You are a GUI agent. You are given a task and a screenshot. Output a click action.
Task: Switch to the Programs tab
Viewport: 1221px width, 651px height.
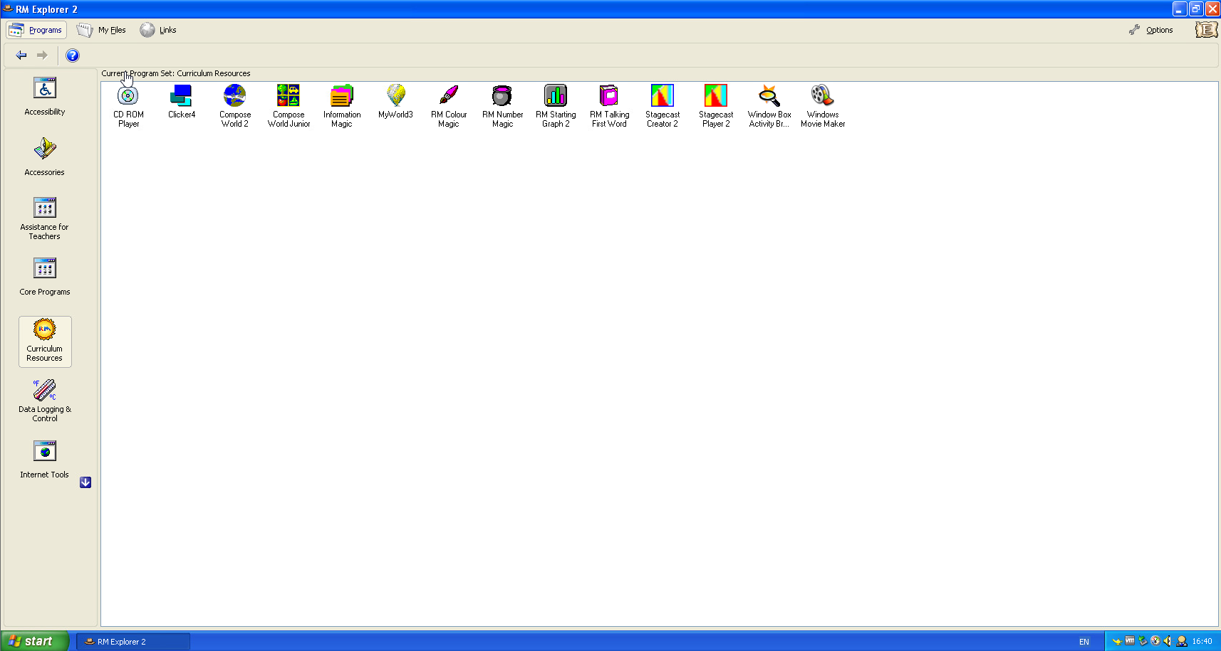36,30
